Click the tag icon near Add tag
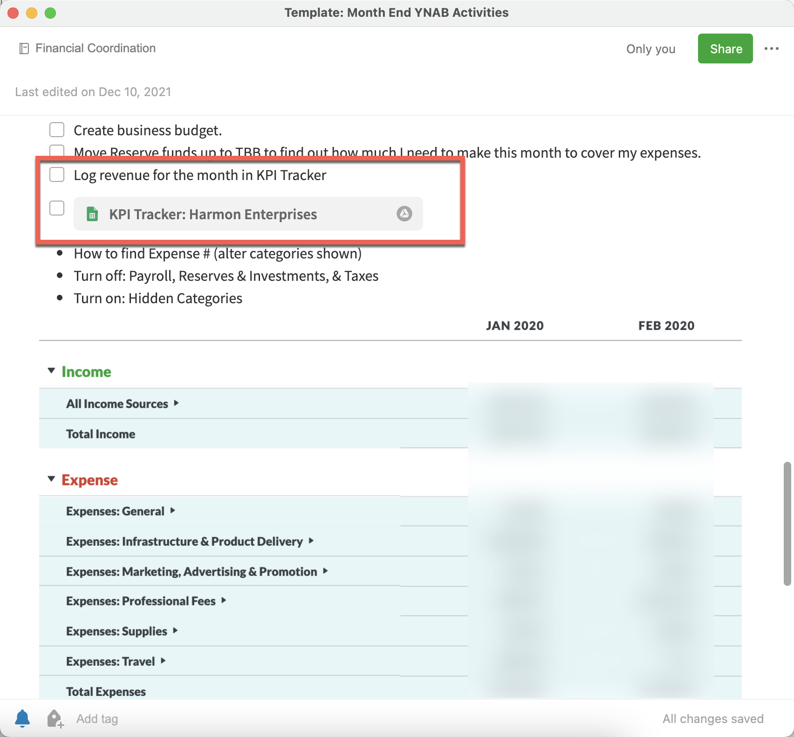The image size is (794, 737). pos(54,718)
